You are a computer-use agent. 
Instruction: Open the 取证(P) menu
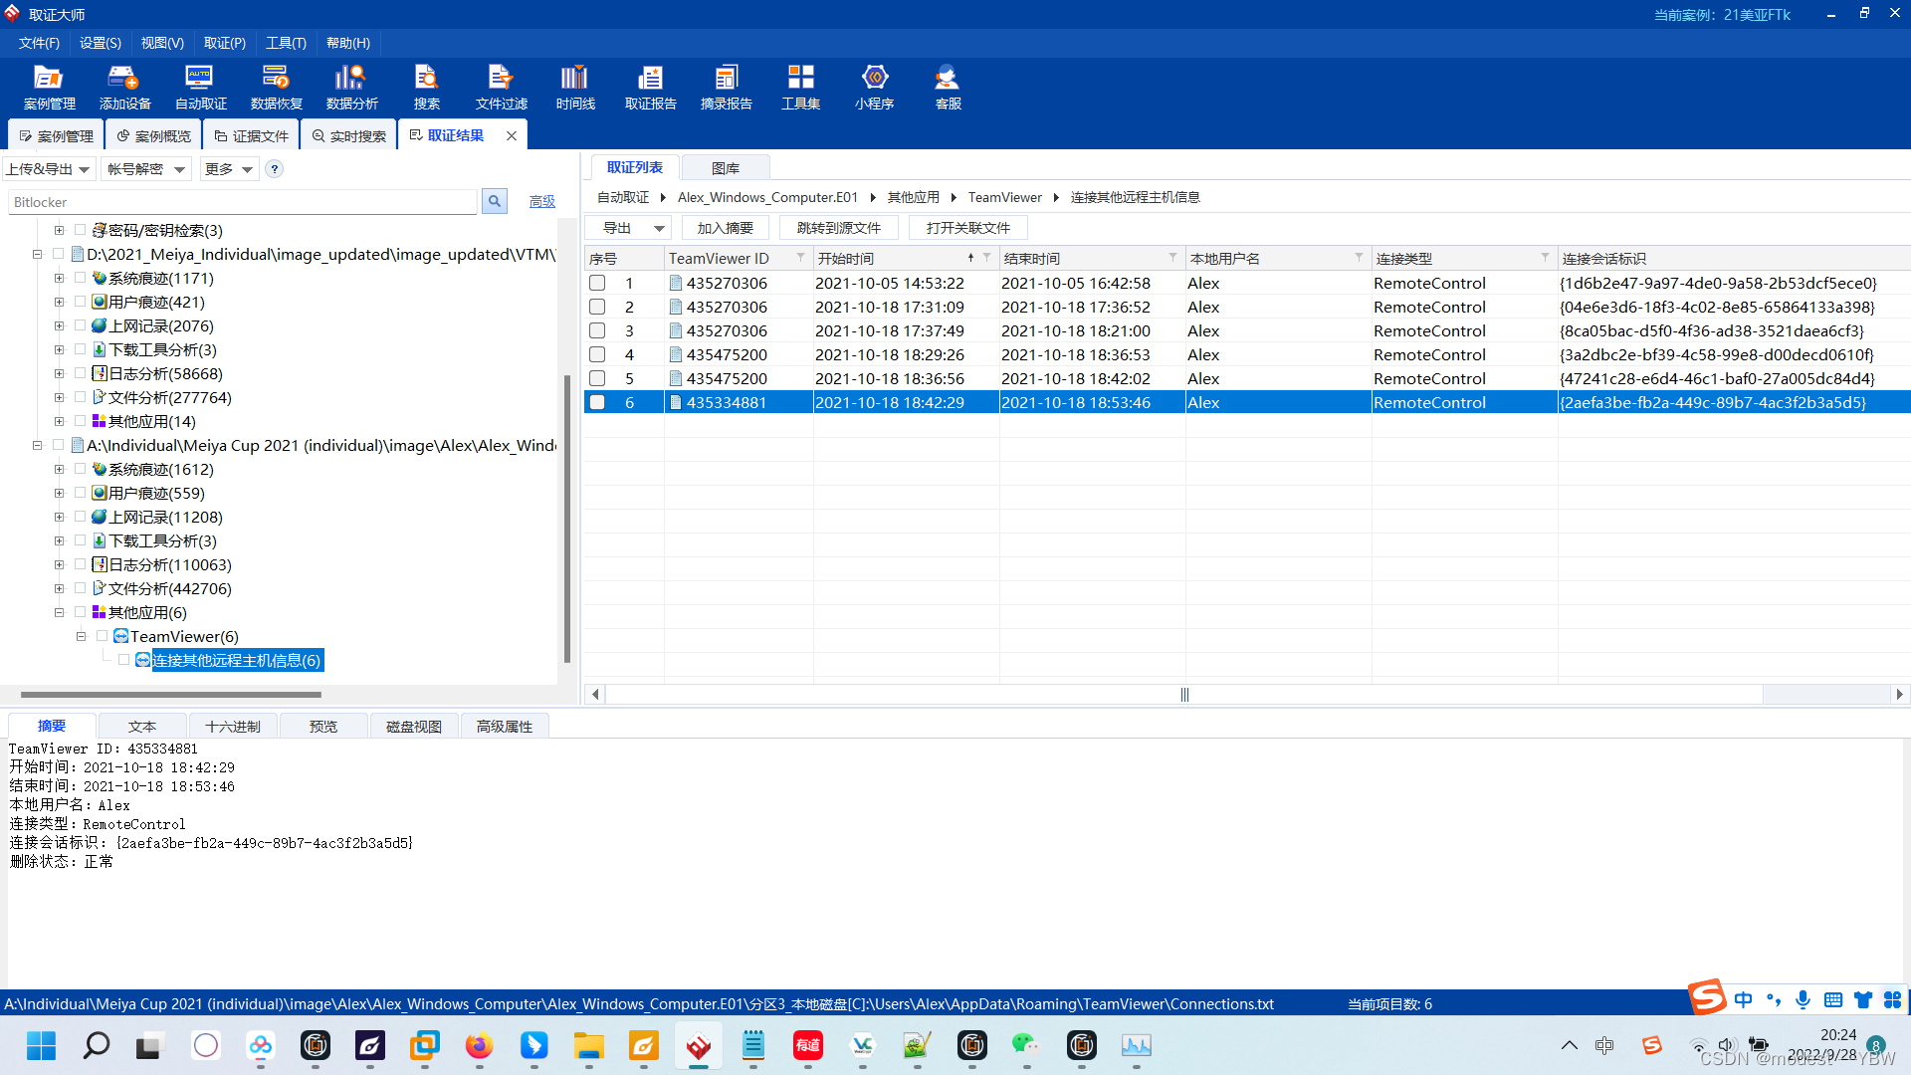tap(224, 43)
